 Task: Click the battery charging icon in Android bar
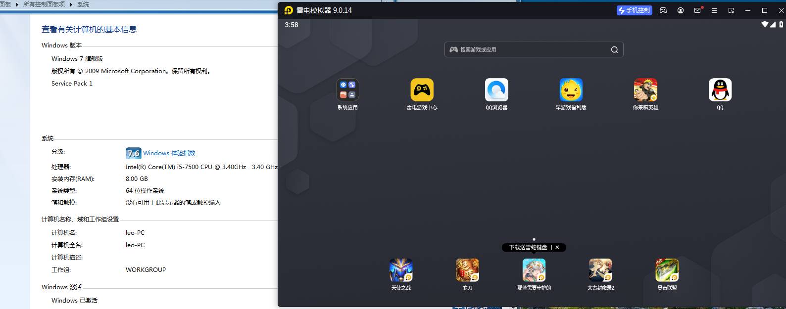coord(782,24)
